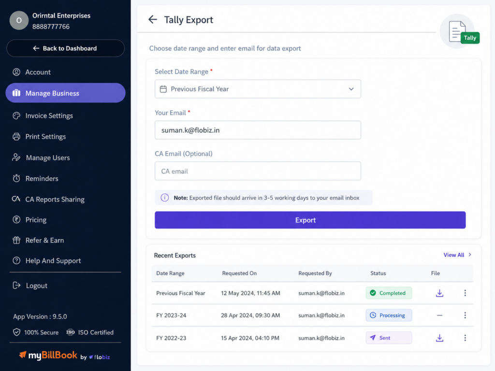Click the Tally document icon
The height and width of the screenshot is (371, 495).
pyautogui.click(x=460, y=31)
